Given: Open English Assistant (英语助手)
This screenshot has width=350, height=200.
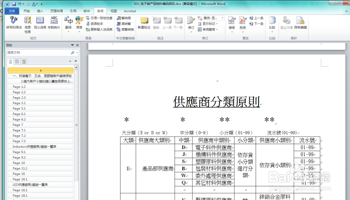Looking at the screenshot, I should coord(94,24).
